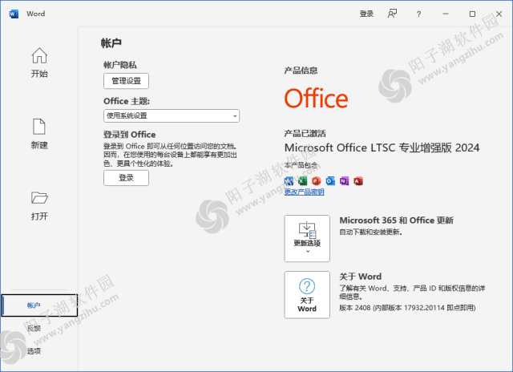Click the 产品已激活 text
513x372 pixels.
(305, 134)
